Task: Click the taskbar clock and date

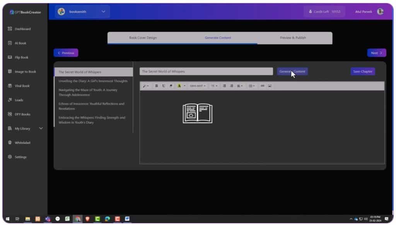Action: [375, 219]
